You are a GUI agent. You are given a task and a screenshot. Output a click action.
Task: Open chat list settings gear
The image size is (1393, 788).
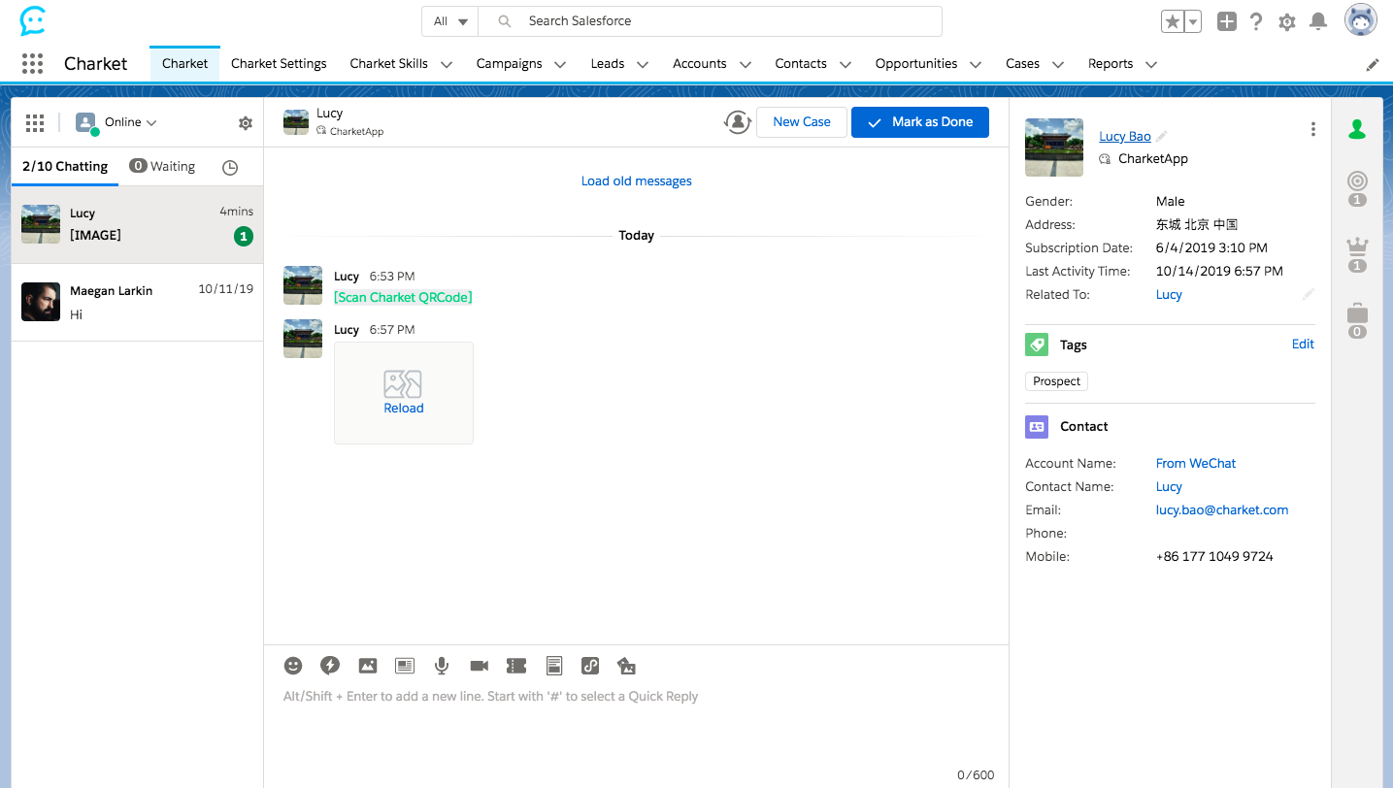[246, 123]
